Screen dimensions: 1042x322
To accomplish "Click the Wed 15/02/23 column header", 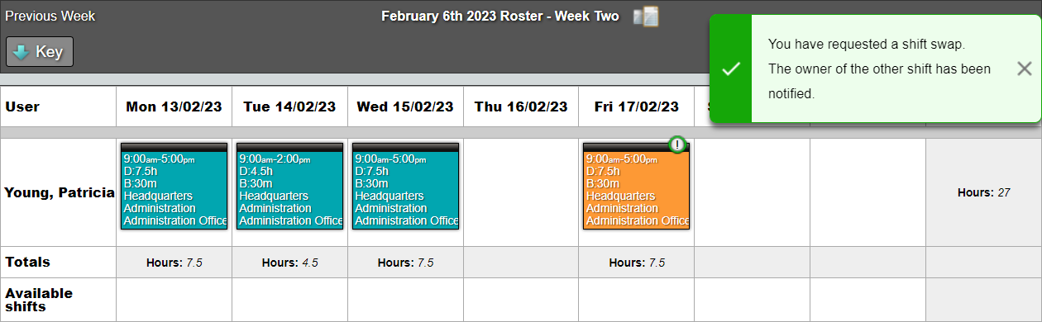I will coord(405,107).
